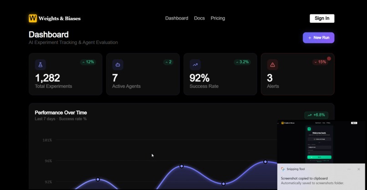The image size is (367, 190).
Task: Click the 101% y-axis label
Action: pyautogui.click(x=47, y=140)
